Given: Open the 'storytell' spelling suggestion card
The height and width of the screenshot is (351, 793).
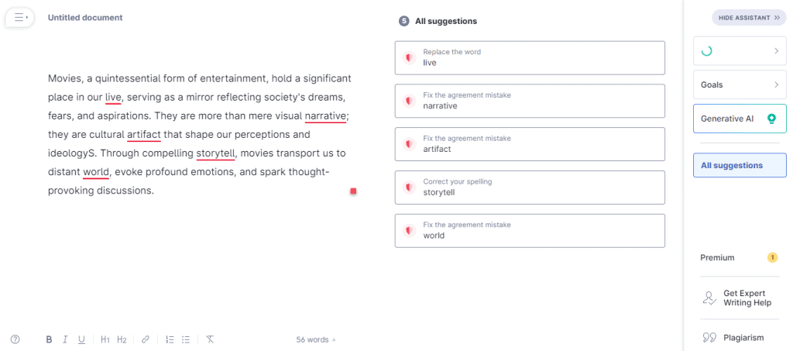Looking at the screenshot, I should click(530, 188).
